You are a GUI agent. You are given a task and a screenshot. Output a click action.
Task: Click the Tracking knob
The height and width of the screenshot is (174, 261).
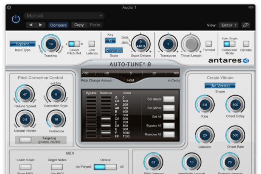51,45
